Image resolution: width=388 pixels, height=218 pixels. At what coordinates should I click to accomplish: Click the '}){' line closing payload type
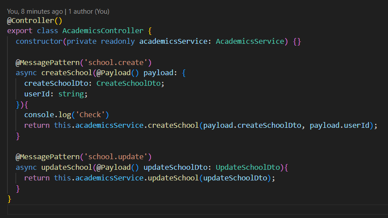[x=22, y=104]
